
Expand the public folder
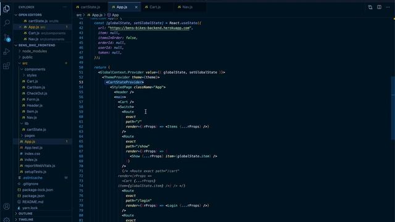(x=27, y=57)
